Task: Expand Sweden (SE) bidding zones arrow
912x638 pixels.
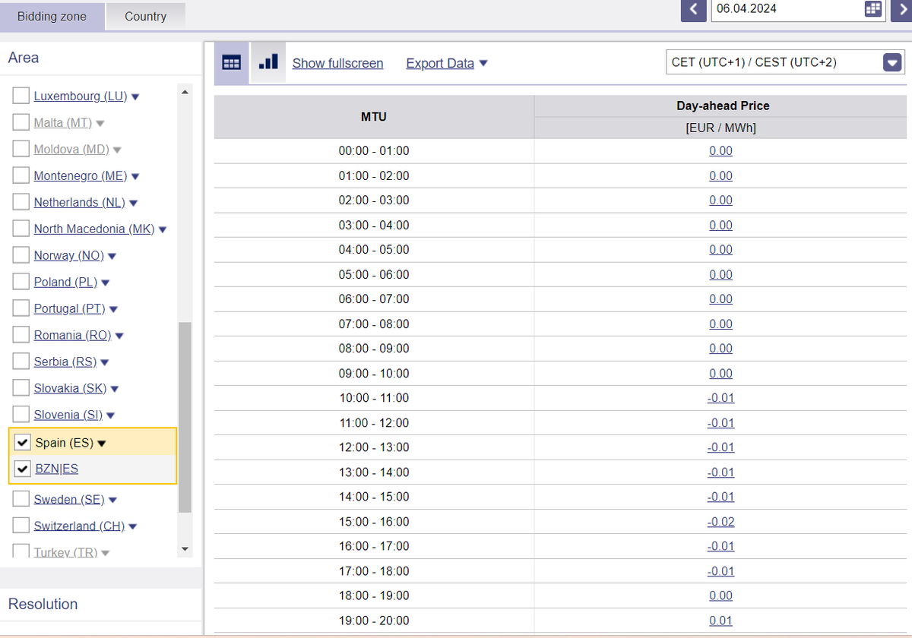Action: (x=112, y=500)
